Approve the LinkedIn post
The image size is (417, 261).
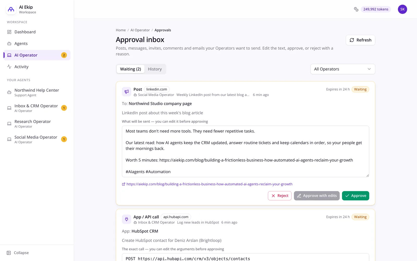355,196
